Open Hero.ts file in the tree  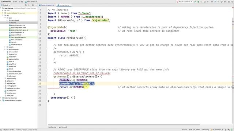tap(14, 42)
